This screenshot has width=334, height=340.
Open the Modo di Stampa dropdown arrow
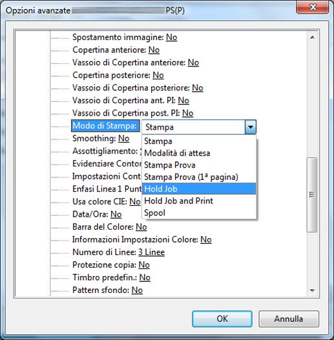tap(251, 127)
